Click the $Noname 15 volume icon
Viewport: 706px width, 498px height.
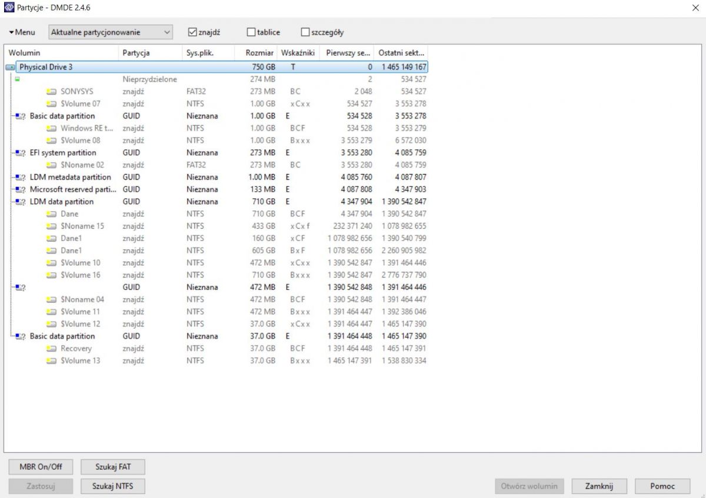click(52, 226)
